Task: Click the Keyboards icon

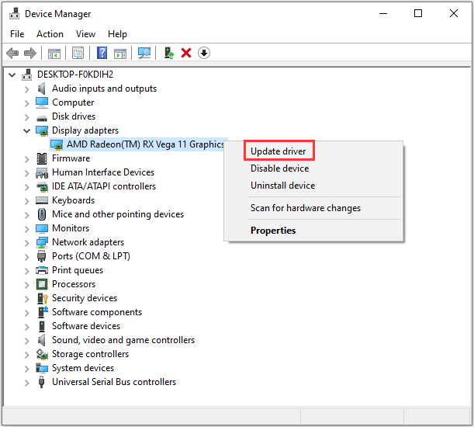Action: (x=42, y=200)
